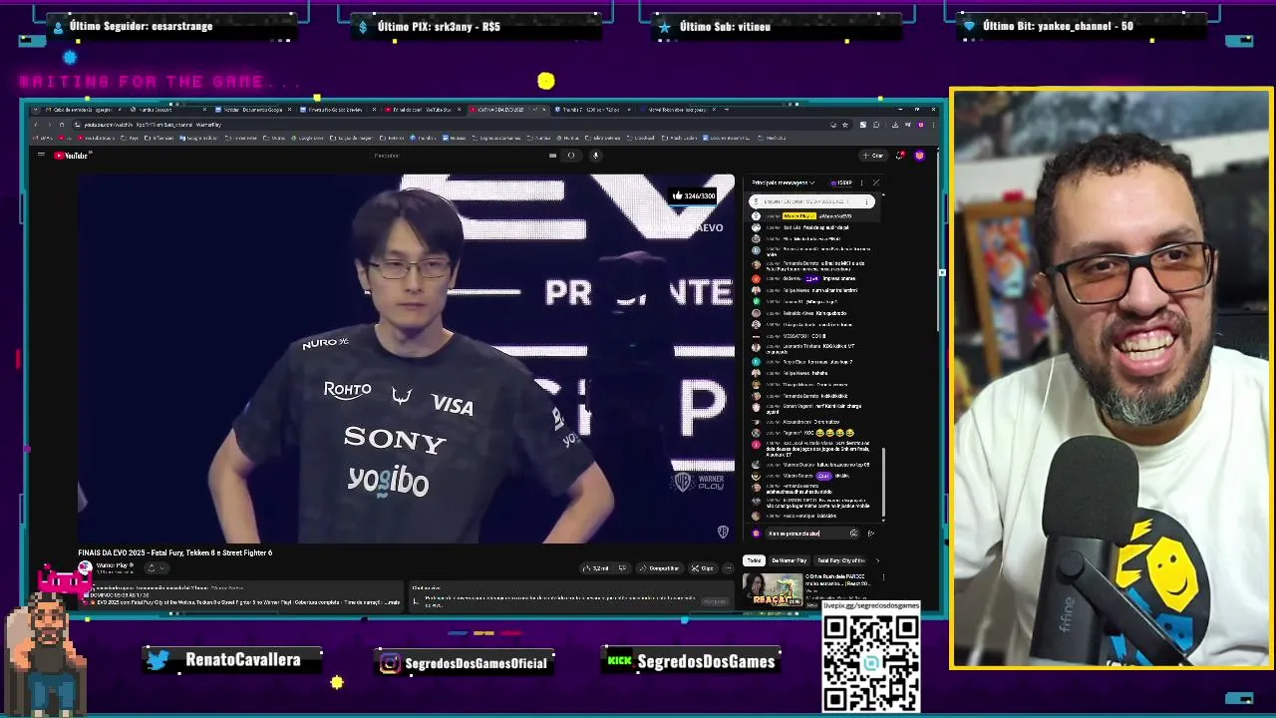
Task: Click the like button showing 3,2 mil
Action: 596,568
